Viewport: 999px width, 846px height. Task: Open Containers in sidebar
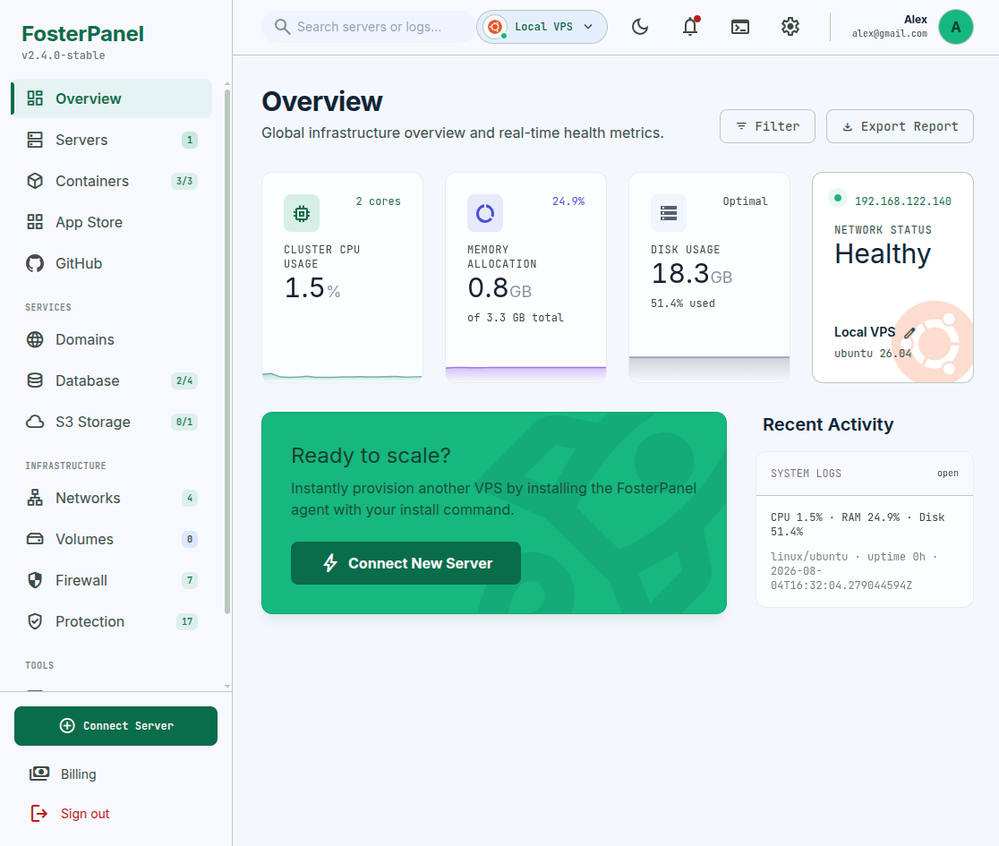click(x=112, y=181)
